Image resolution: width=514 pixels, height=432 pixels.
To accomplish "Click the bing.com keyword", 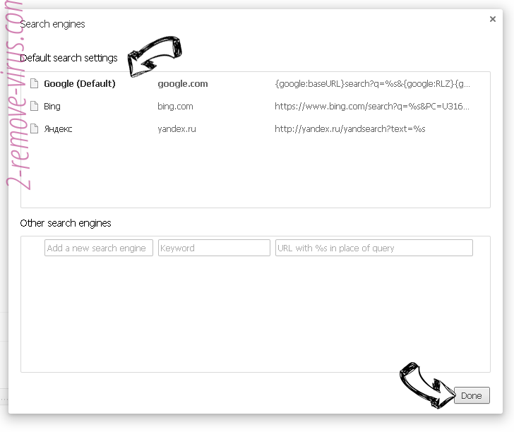I will pos(175,107).
